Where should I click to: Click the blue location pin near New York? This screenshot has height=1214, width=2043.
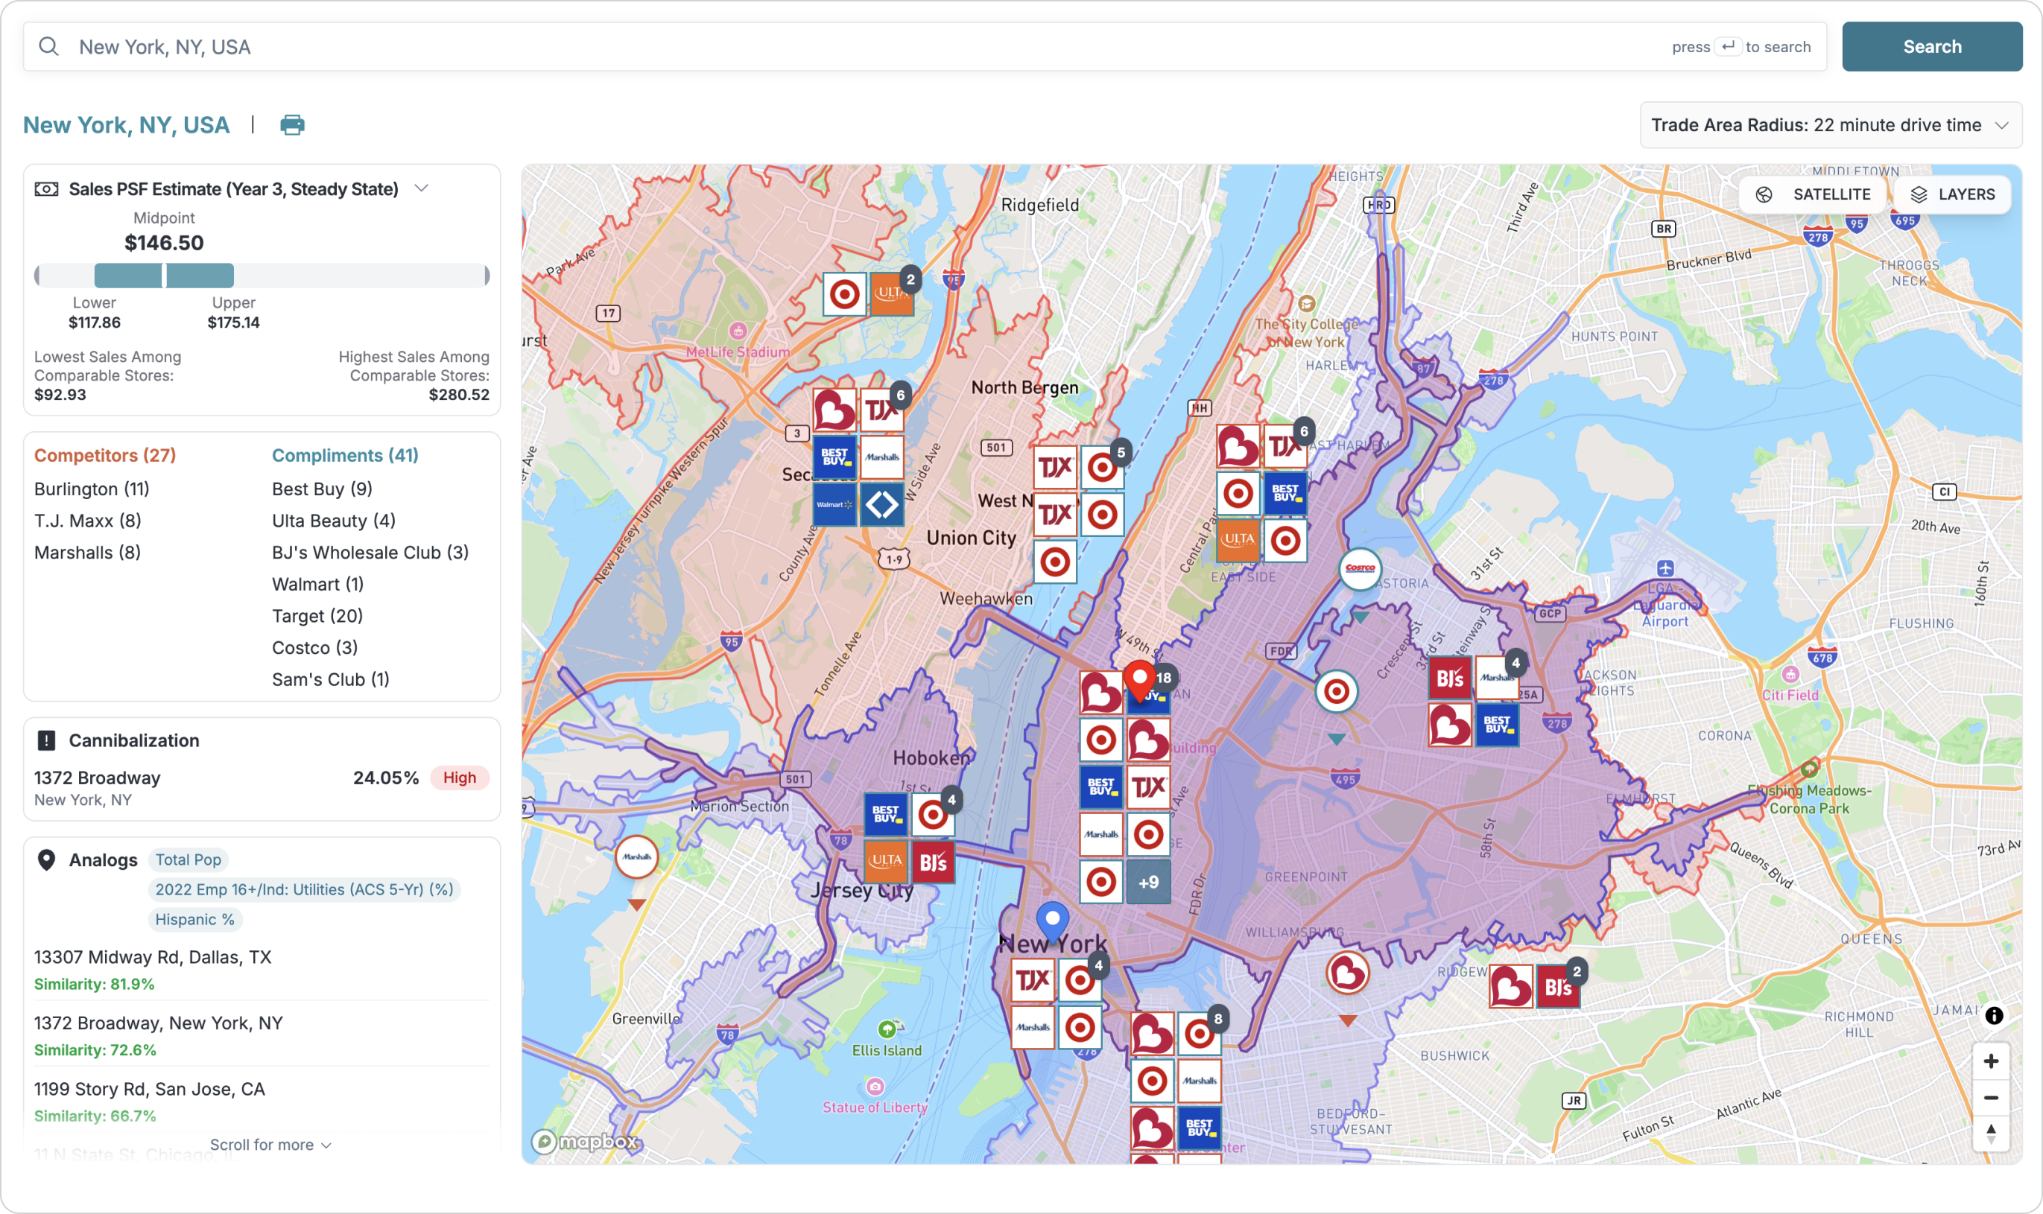pyautogui.click(x=1053, y=923)
